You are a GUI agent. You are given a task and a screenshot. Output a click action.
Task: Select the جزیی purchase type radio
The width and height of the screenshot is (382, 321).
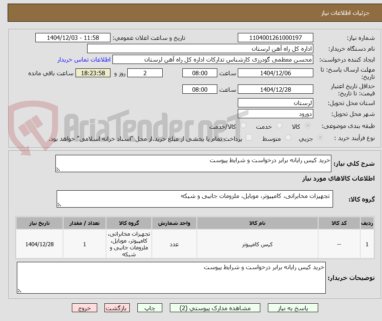click(321, 138)
